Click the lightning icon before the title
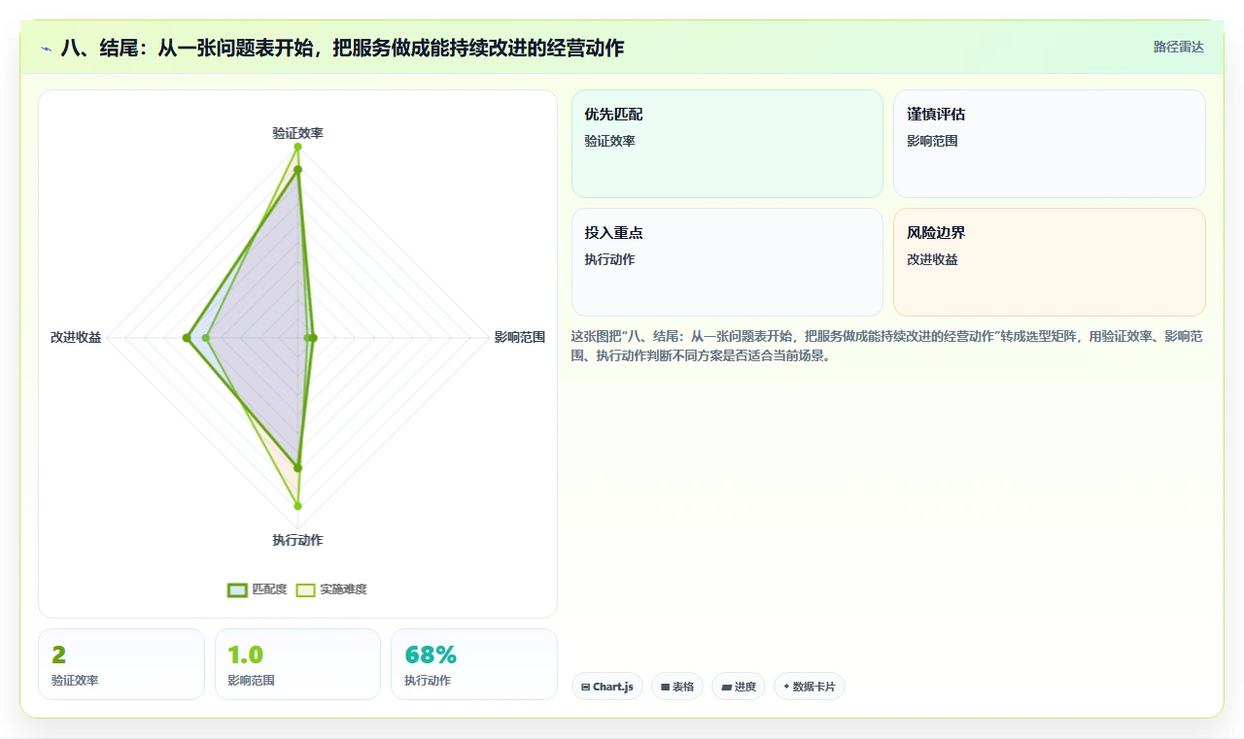Screen dimensions: 1244x739 [x=47, y=49]
